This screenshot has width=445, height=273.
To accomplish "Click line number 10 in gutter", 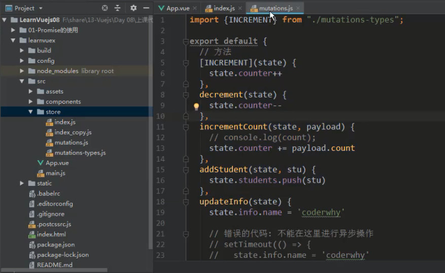I will pyautogui.click(x=160, y=116).
